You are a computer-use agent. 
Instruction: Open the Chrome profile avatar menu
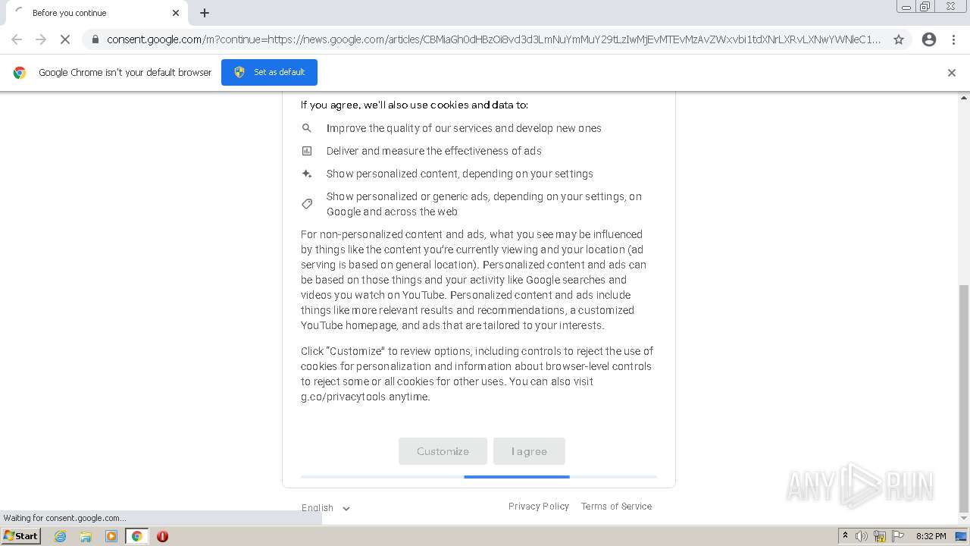click(x=929, y=39)
